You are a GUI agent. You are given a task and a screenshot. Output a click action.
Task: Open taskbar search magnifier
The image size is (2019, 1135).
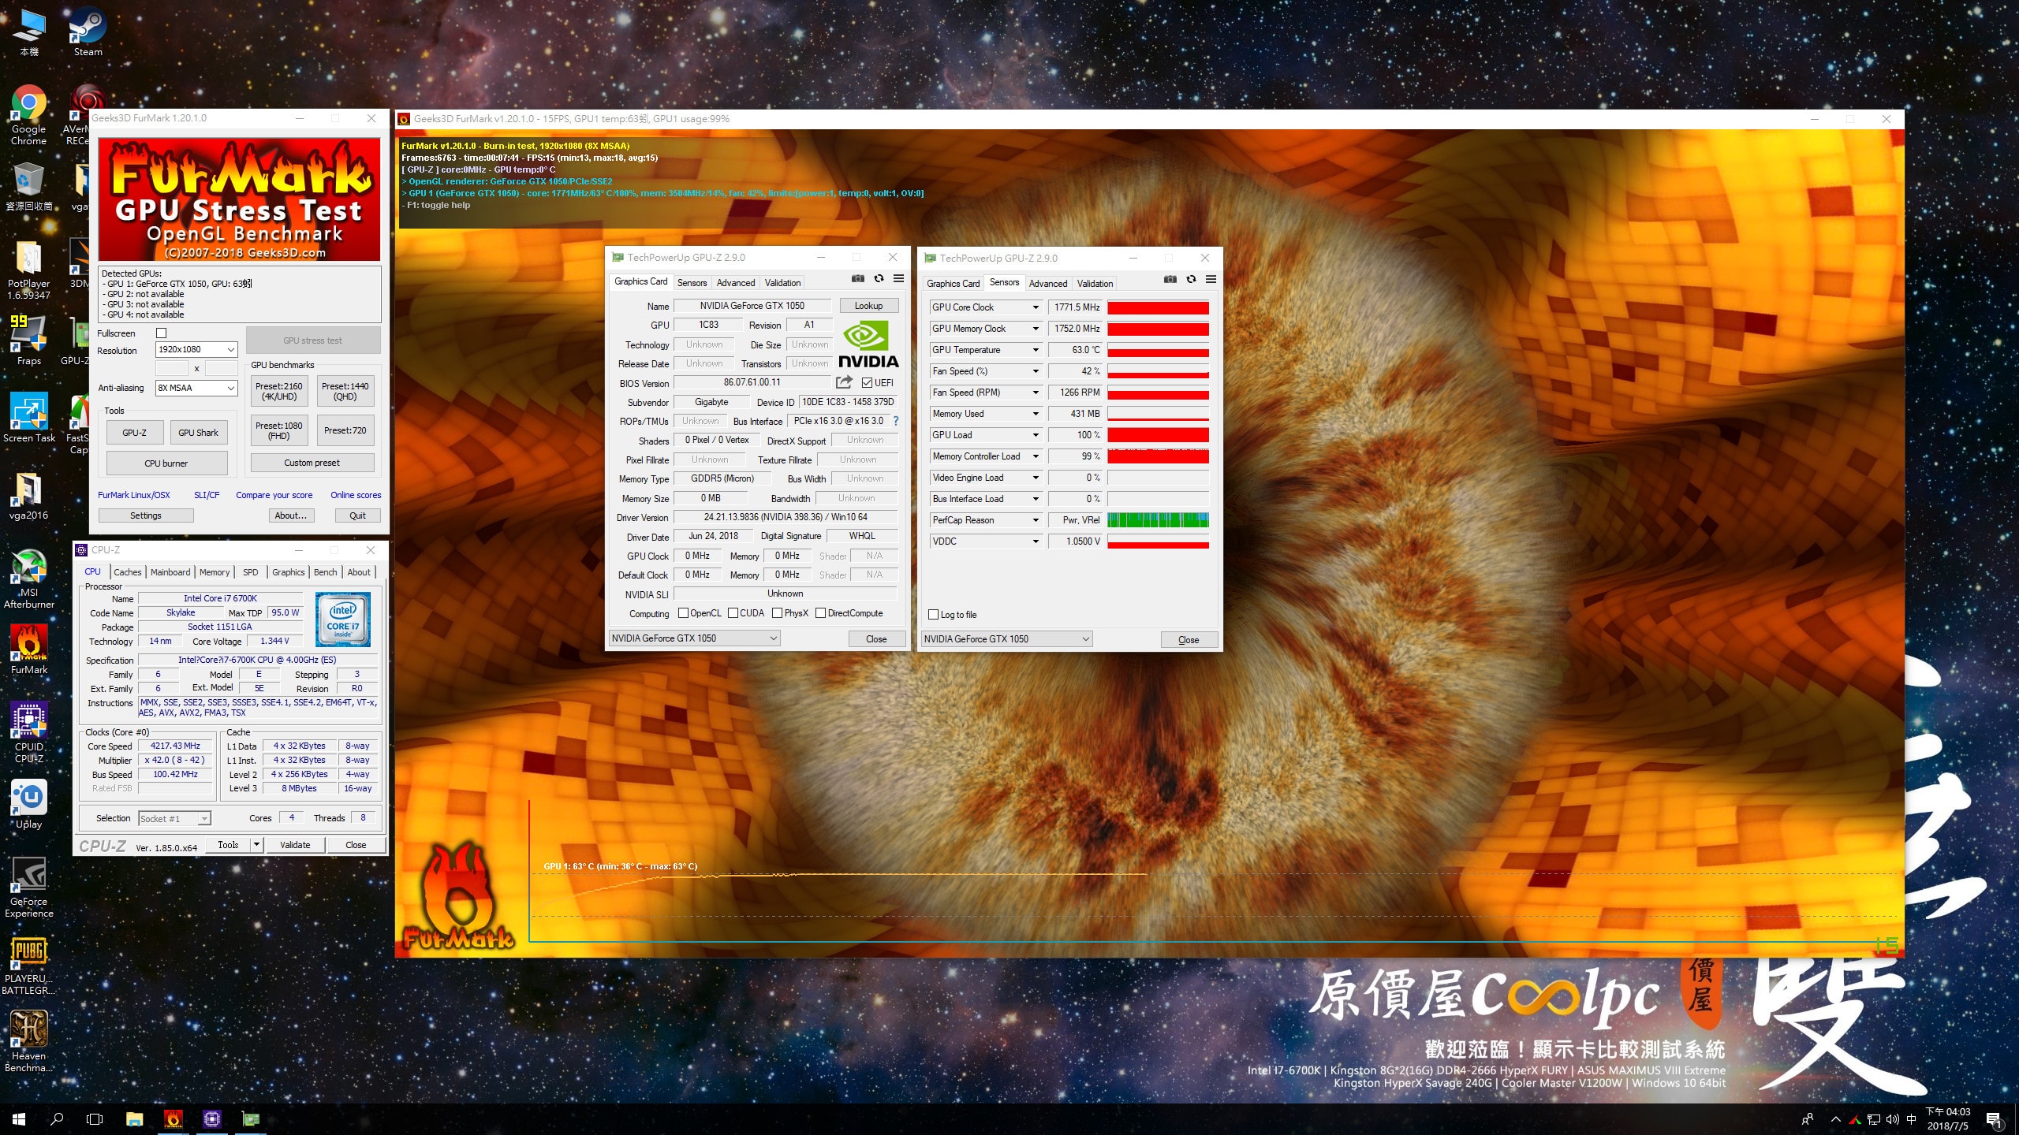click(x=57, y=1118)
